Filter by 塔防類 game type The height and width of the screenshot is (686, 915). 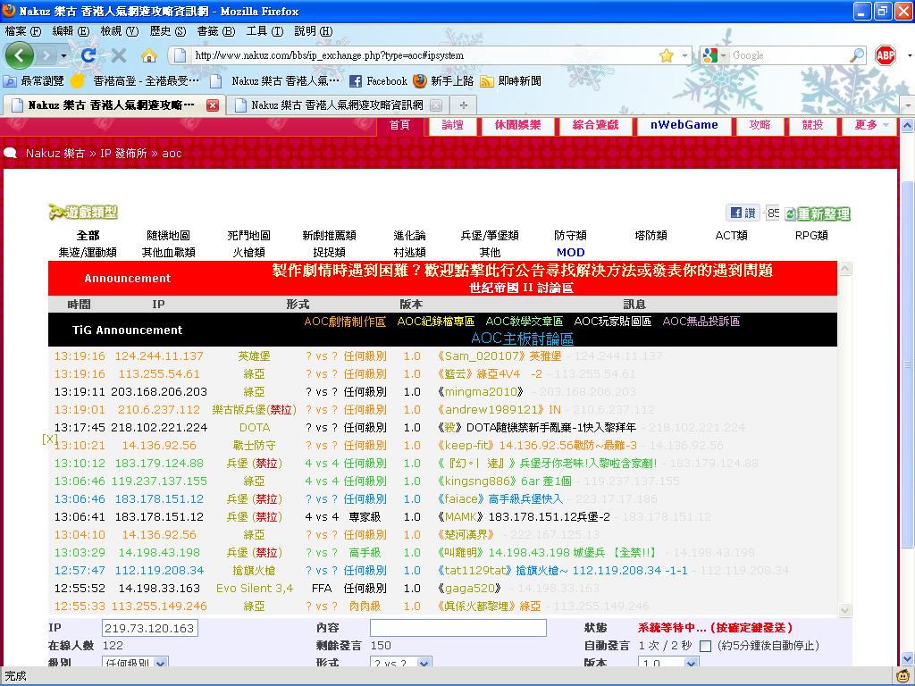[651, 235]
